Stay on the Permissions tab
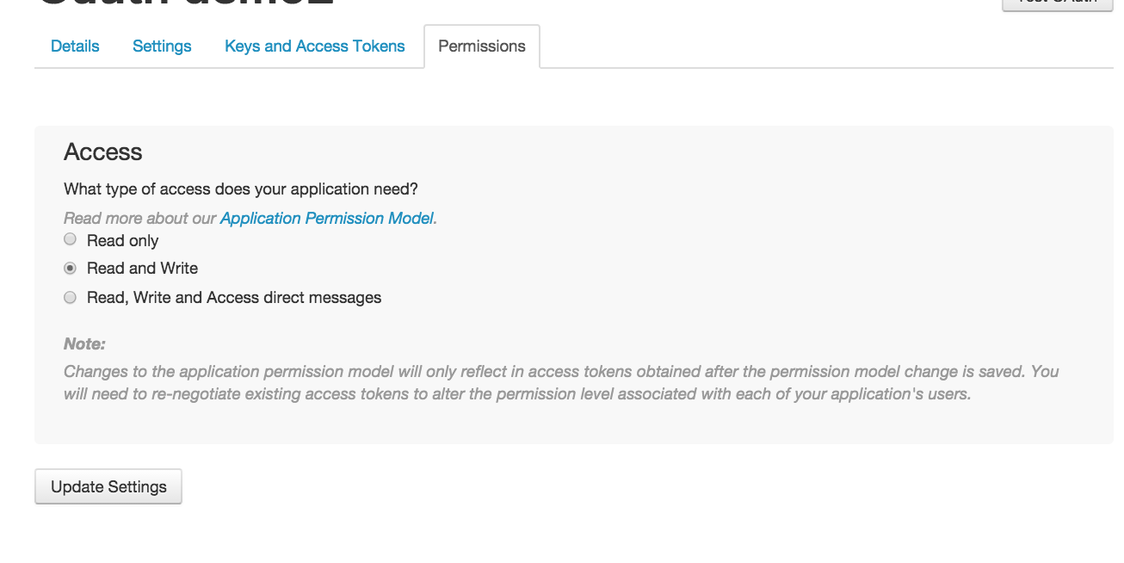Screen dimensions: 1124x563 pos(482,46)
